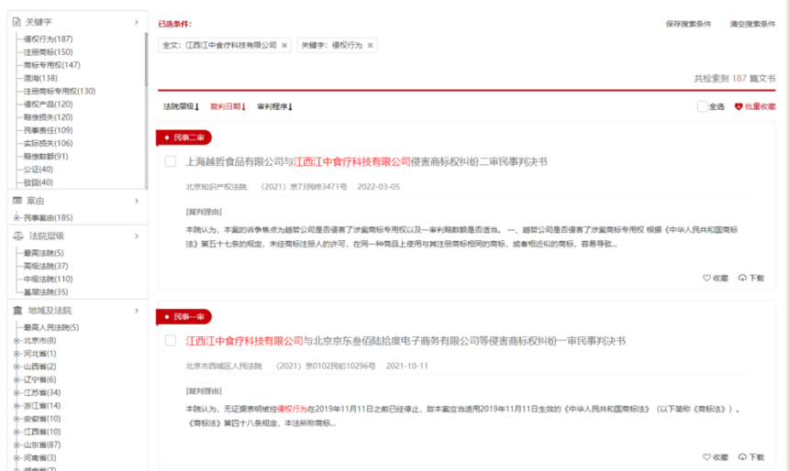
Task: Click the 关键字 document icon in sidebar
Action: point(17,22)
